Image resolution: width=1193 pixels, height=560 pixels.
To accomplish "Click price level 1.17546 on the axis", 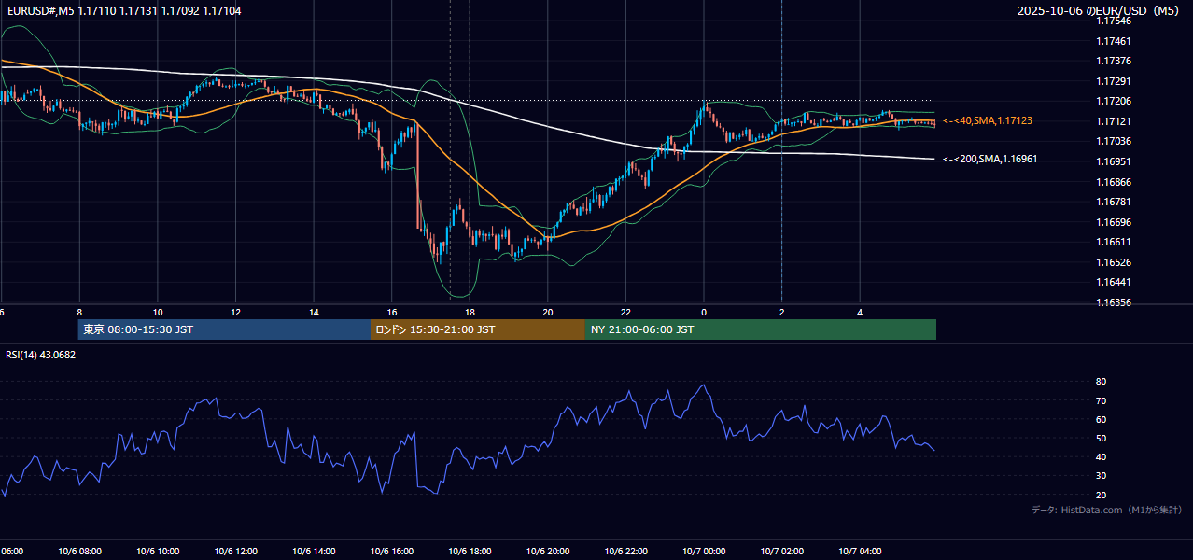I will pos(1114,21).
